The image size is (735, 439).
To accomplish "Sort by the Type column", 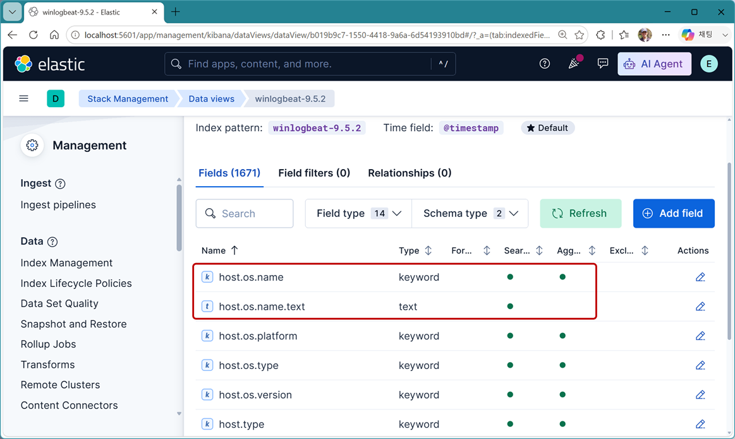I will (x=415, y=250).
